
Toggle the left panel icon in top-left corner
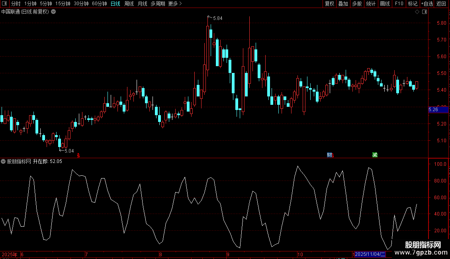tap(4, 4)
